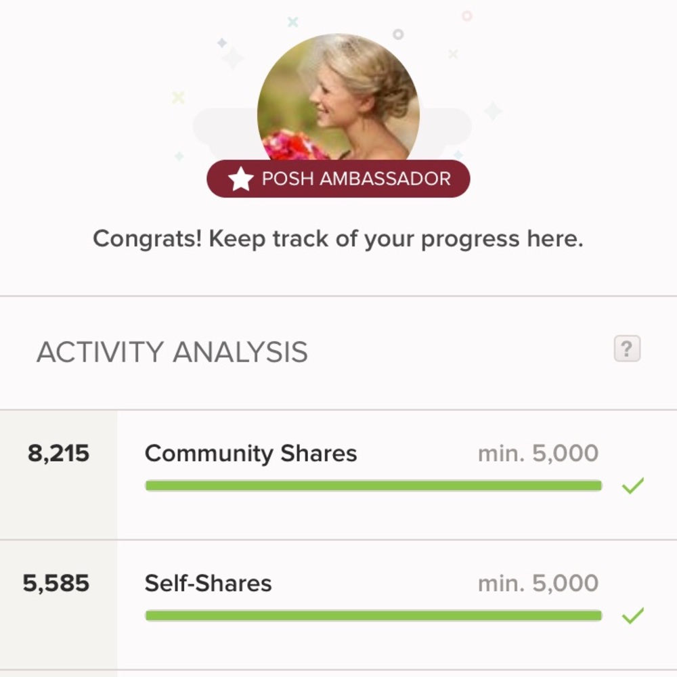Click the yellow X confetti decoration
Image resolution: width=677 pixels, height=677 pixels.
click(178, 97)
